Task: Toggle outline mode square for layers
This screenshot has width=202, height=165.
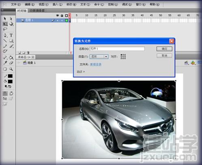Action: coord(67,16)
